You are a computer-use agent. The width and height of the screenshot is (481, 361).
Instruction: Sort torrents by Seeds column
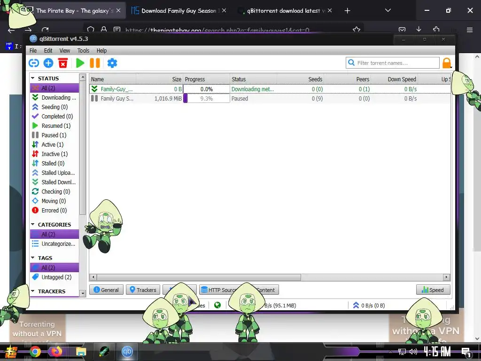coord(301,79)
